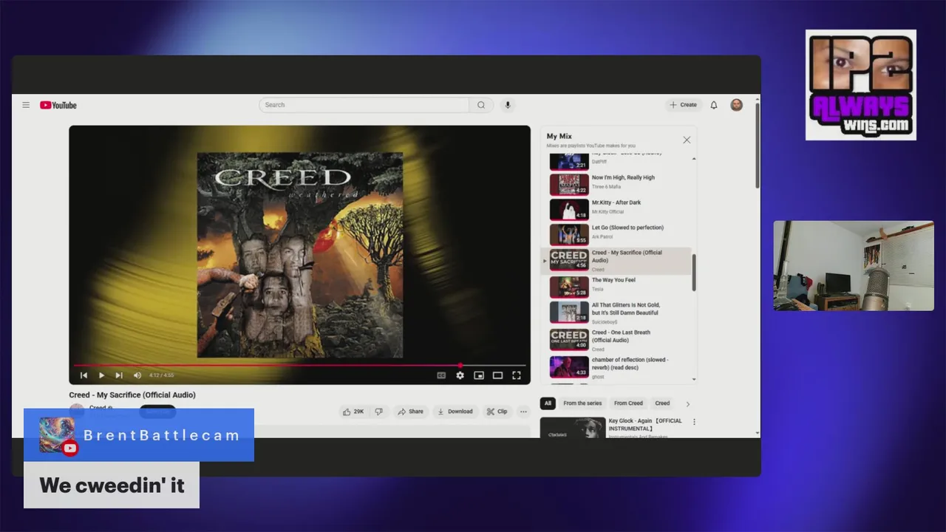The width and height of the screenshot is (946, 532).
Task: Show more filter chips with arrow
Action: click(x=687, y=404)
